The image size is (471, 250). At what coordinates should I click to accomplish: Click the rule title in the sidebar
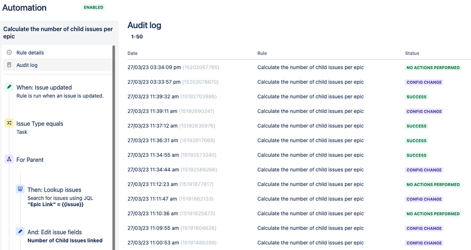(58, 32)
